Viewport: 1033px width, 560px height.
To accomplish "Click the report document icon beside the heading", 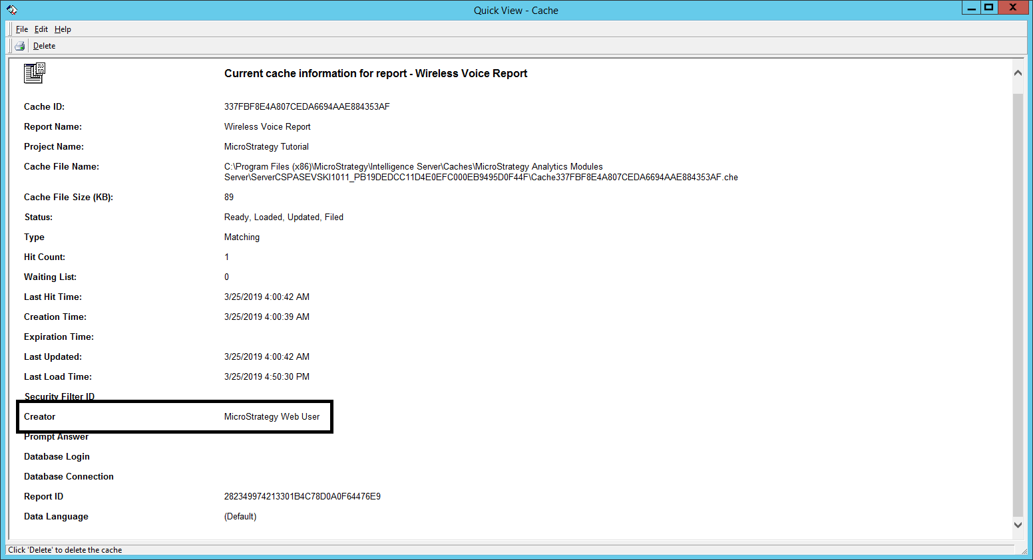I will 34,73.
